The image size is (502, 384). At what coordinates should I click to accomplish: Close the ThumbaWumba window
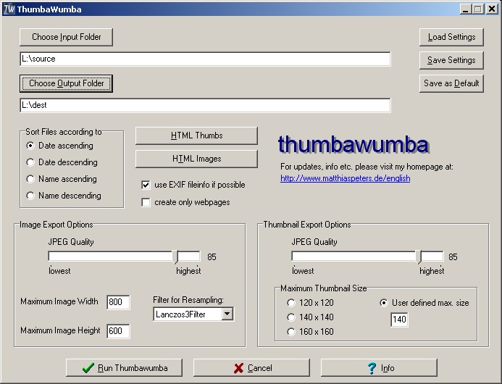point(491,9)
